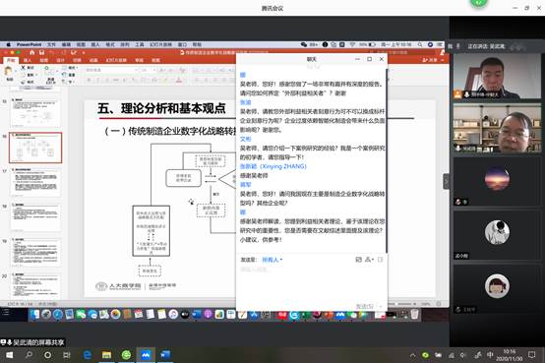The width and height of the screenshot is (545, 363).
Task: Click the screenshot icon in the chat toolbar
Action: coord(358,260)
